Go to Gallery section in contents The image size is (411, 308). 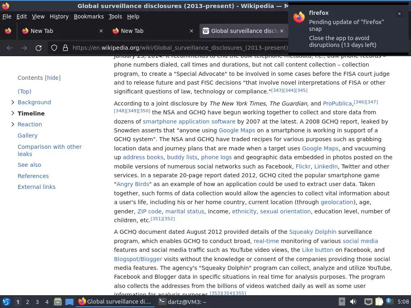28,136
